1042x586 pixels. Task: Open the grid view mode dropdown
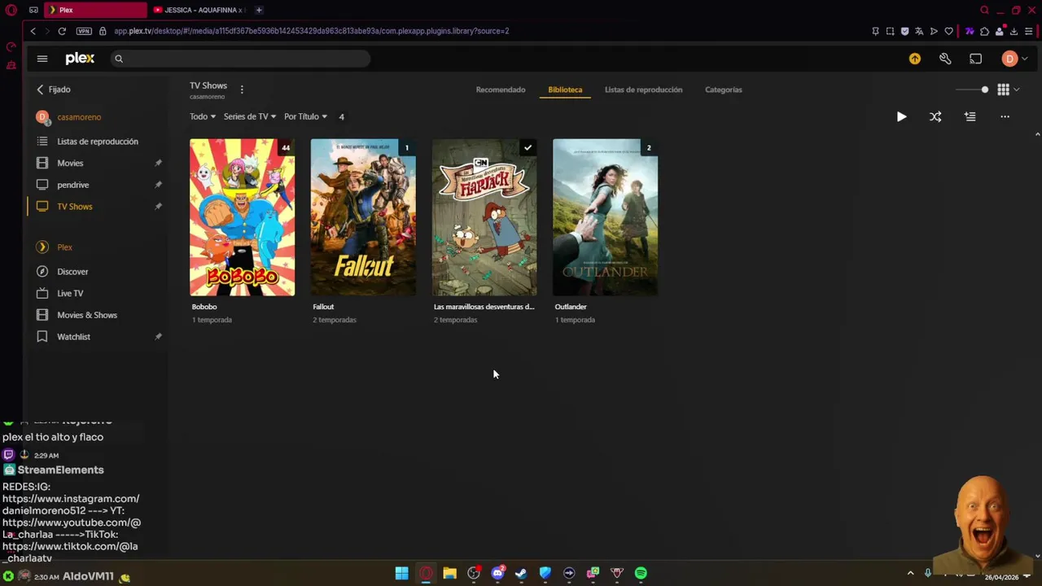1008,90
